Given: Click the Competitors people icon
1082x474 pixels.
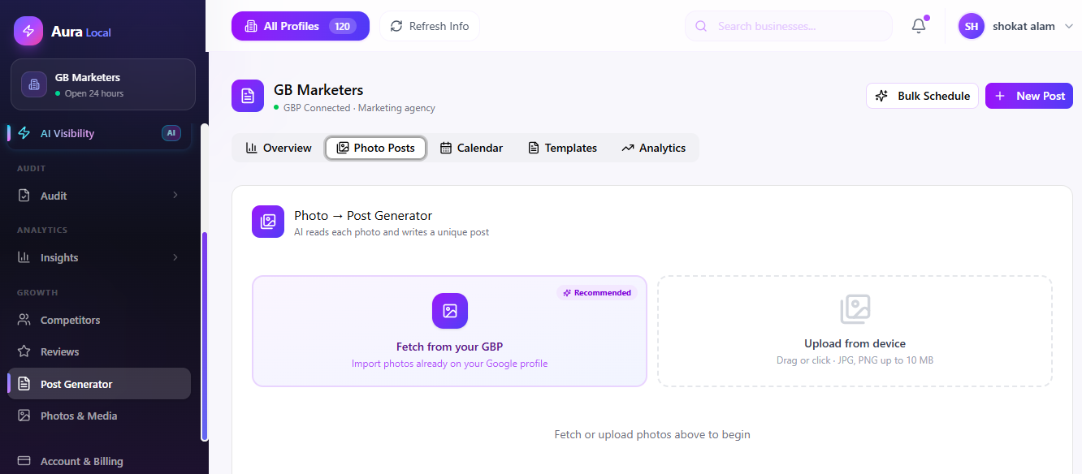Looking at the screenshot, I should (x=24, y=320).
